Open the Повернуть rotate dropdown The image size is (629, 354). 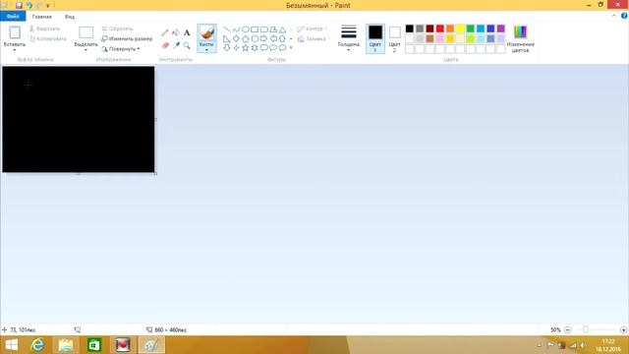[121, 49]
